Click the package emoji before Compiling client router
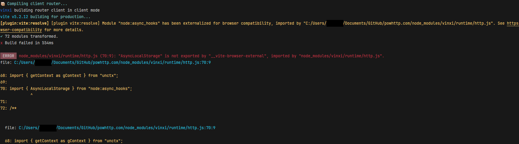The width and height of the screenshot is (519, 144). [3, 4]
